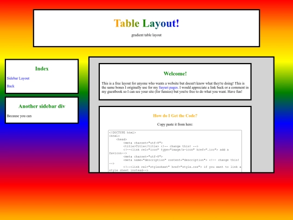The width and height of the screenshot is (293, 220).
Task: Click the 'Another sidebar div' heading
Action: click(x=42, y=106)
